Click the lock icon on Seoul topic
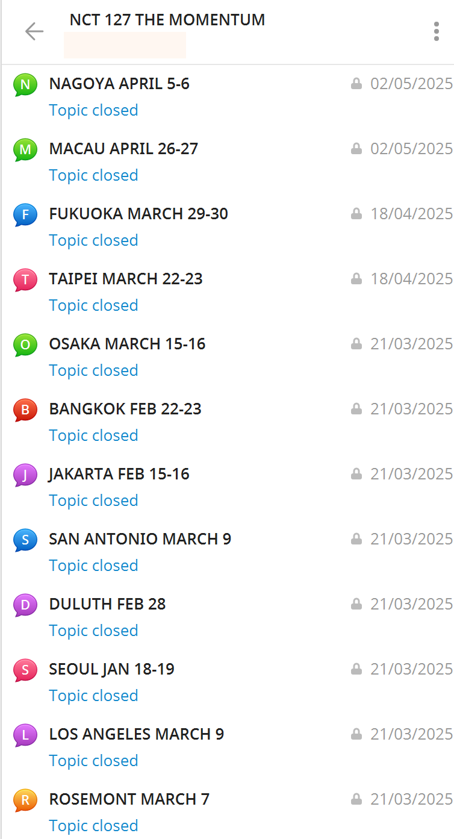The image size is (454, 839). [x=356, y=669]
